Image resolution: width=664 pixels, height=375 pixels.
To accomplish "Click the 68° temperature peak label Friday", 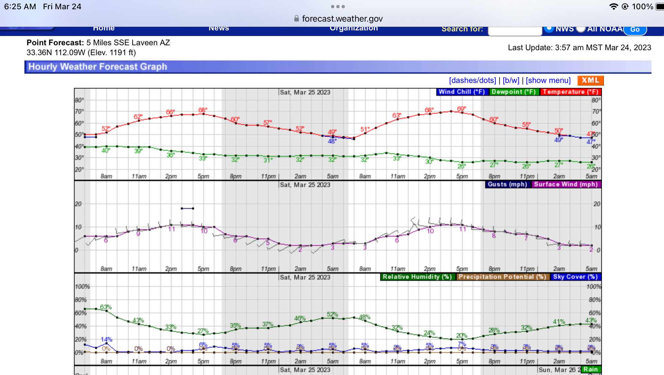I will [203, 110].
